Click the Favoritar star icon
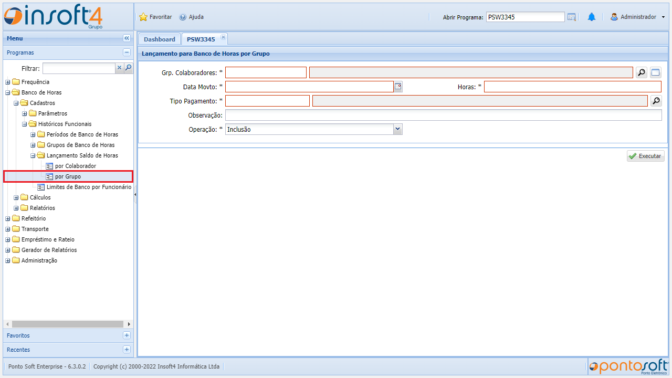 [143, 17]
